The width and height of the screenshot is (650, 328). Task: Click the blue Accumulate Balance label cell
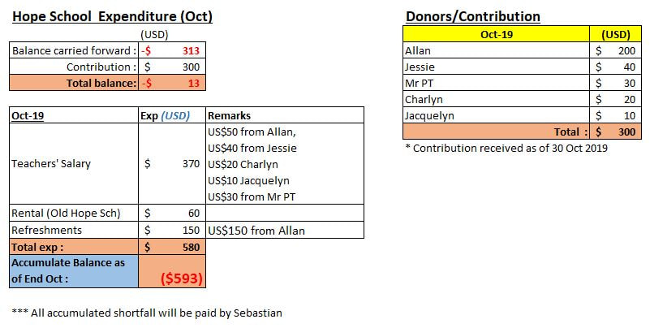point(74,271)
